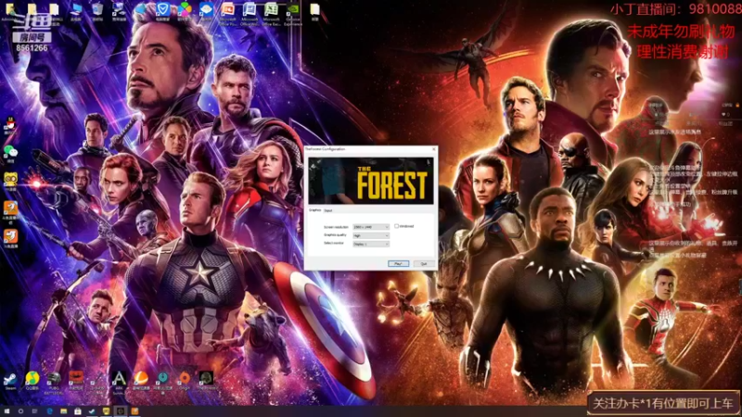Close TheForest Configuration dialog
The image size is (742, 417).
[433, 149]
